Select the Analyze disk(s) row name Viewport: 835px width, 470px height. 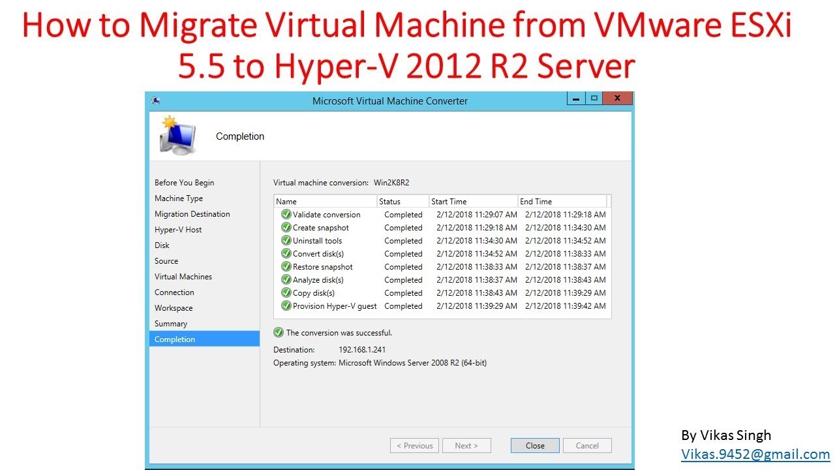pyautogui.click(x=318, y=280)
